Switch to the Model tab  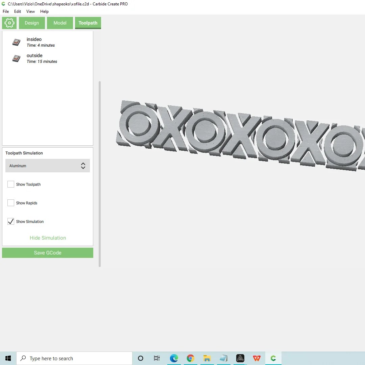point(60,23)
